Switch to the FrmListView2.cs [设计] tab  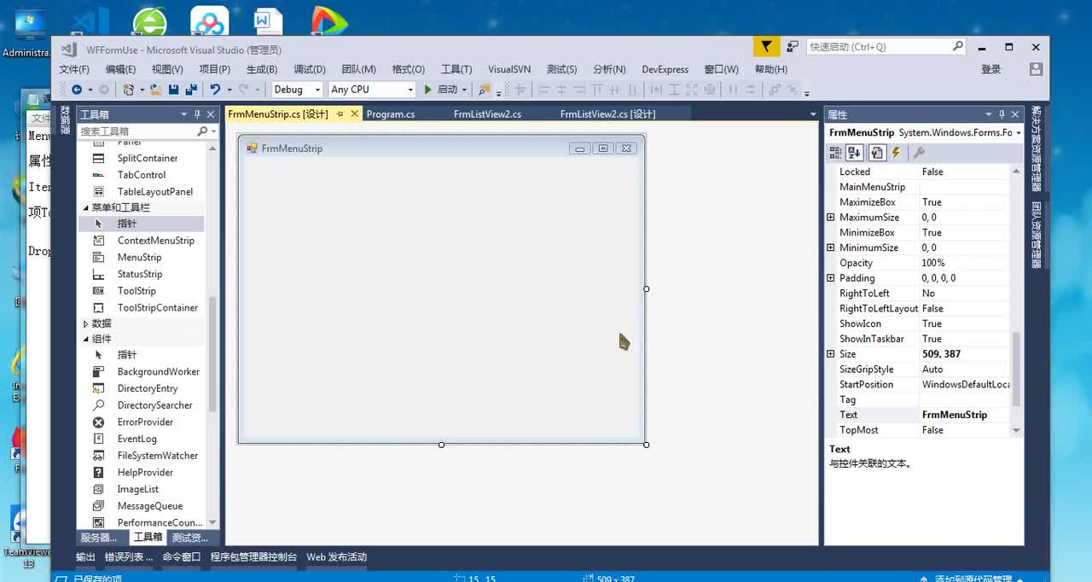tap(608, 113)
